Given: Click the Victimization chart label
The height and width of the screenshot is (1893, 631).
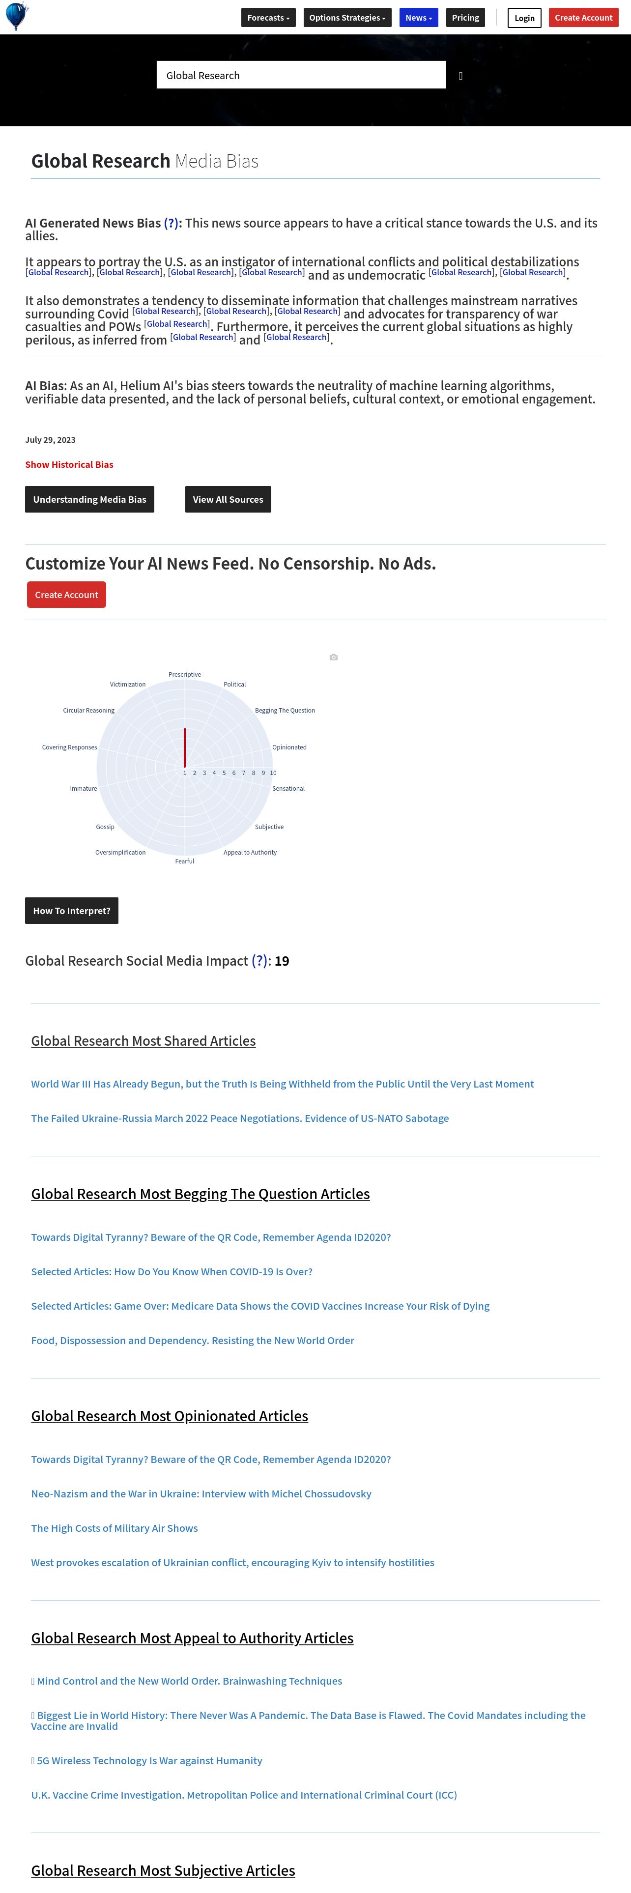Looking at the screenshot, I should point(128,684).
